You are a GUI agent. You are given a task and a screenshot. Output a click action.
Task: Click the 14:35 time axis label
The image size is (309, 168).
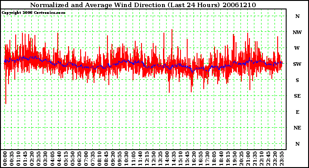[173, 159]
